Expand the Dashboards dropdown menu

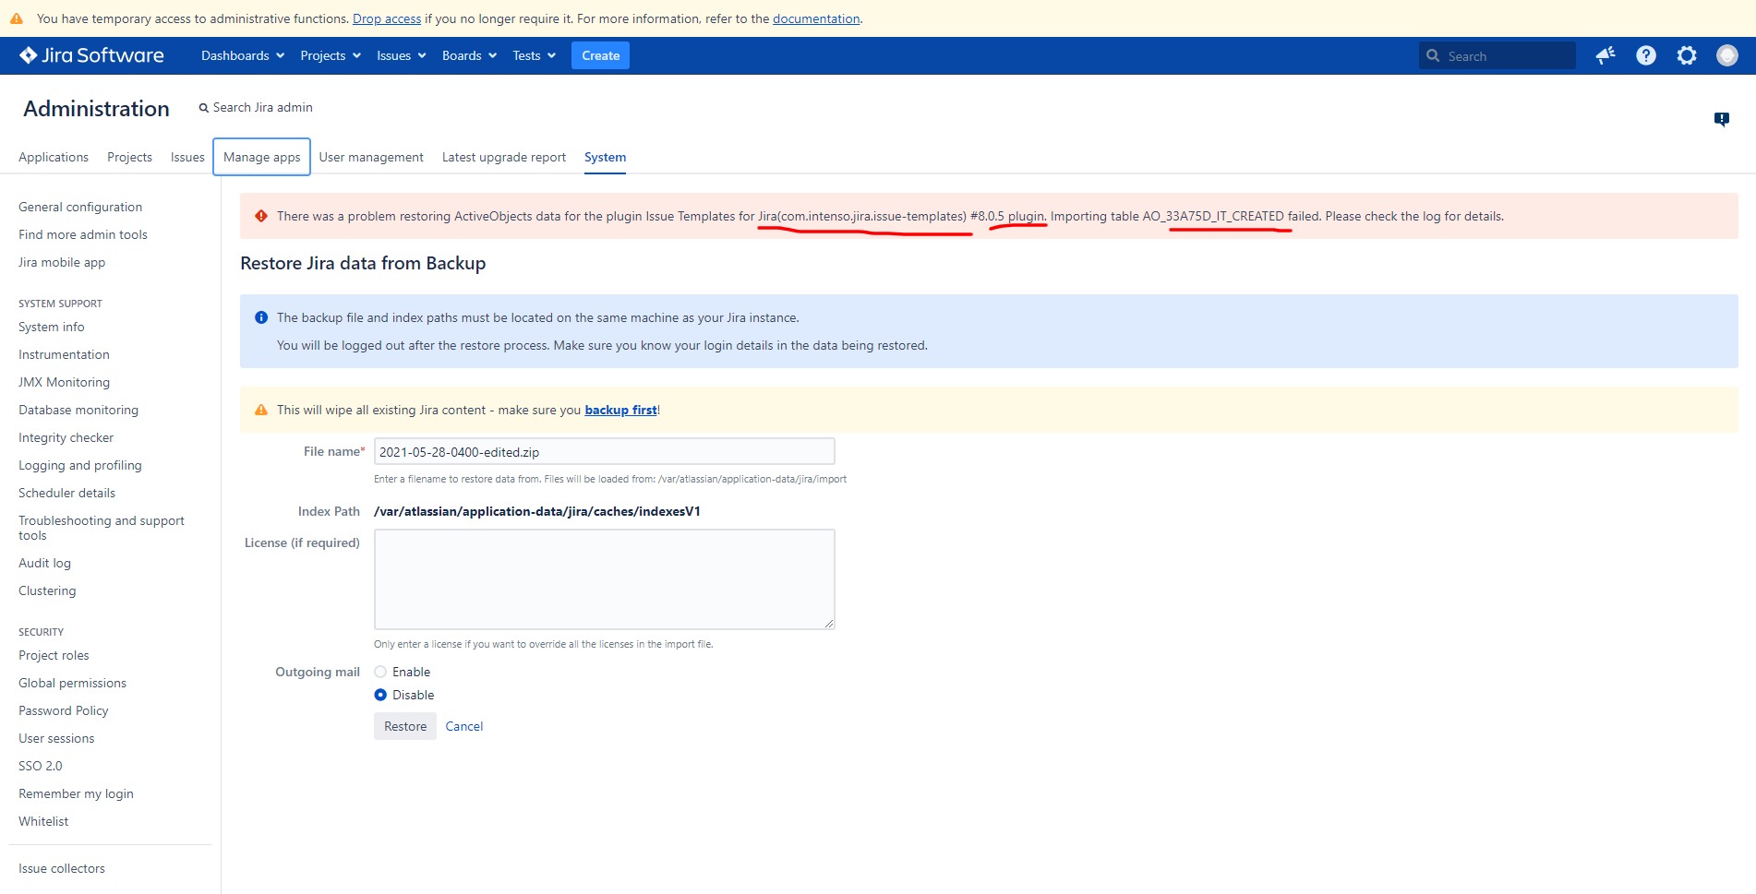(243, 55)
